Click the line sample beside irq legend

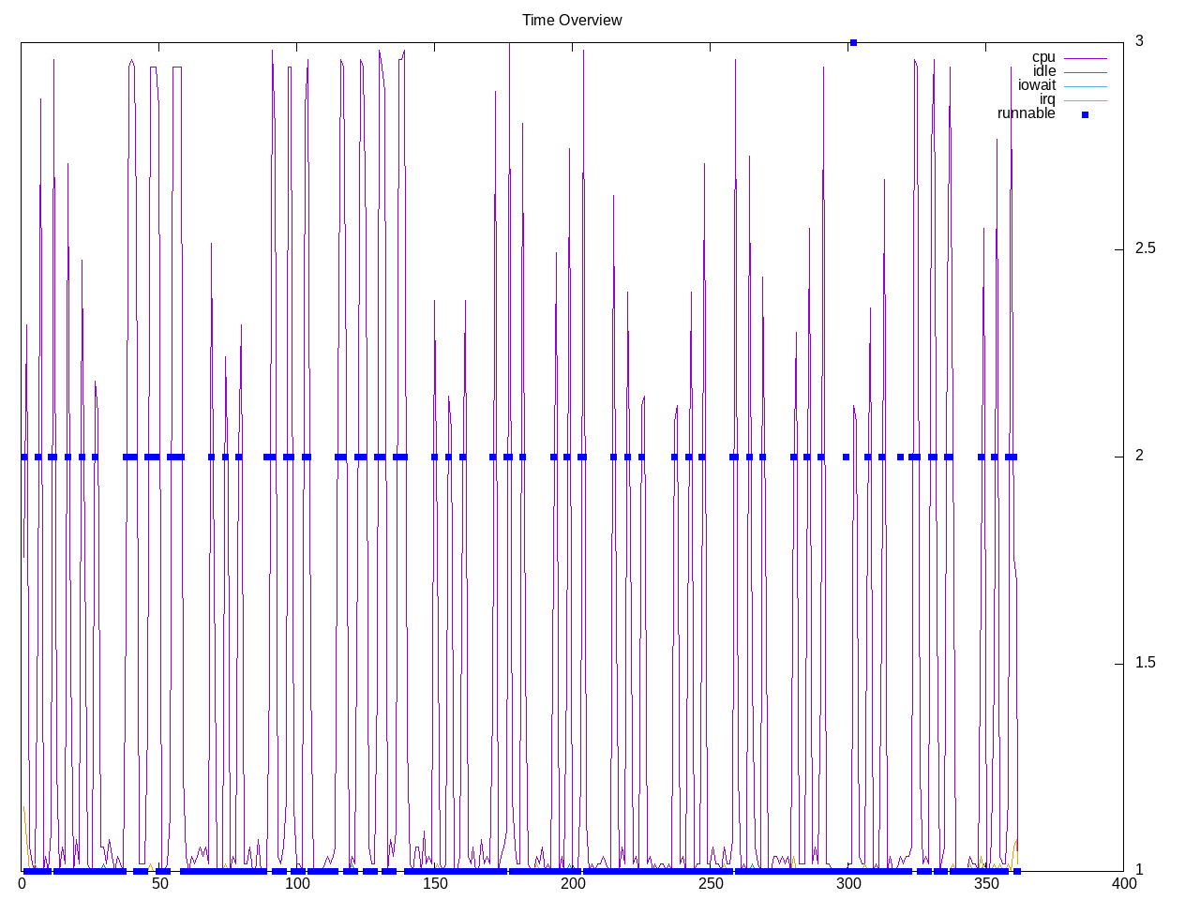(1085, 100)
